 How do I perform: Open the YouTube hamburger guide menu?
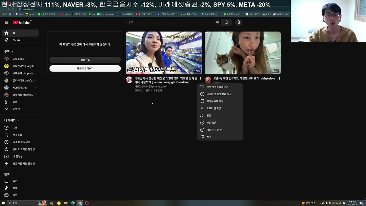6,22
